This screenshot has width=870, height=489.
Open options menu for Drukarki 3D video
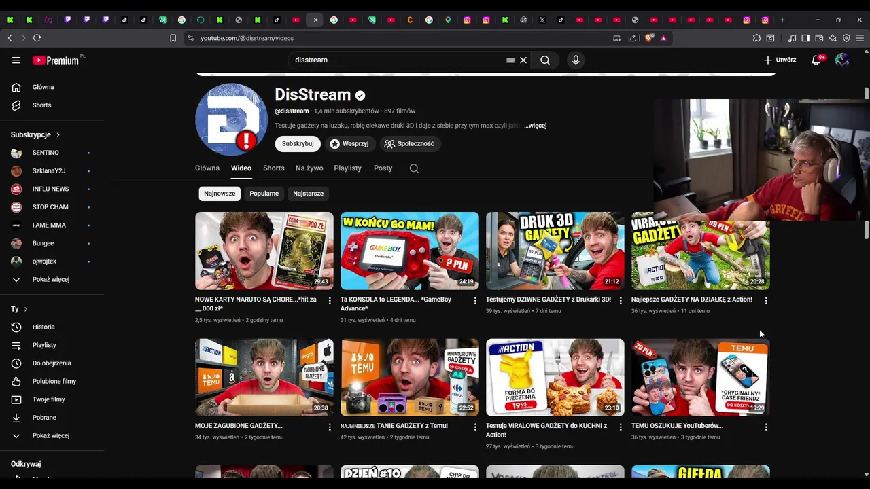click(x=621, y=300)
